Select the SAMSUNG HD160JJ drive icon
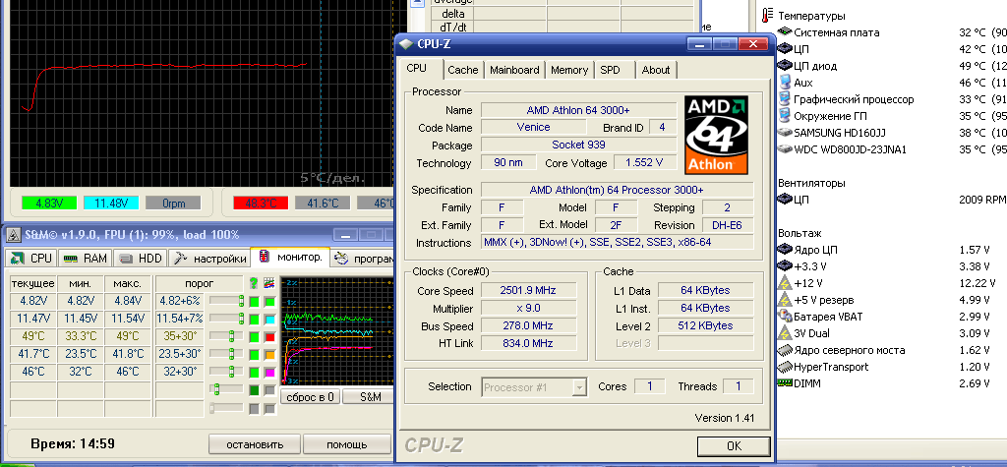The image size is (1007, 467). (785, 133)
